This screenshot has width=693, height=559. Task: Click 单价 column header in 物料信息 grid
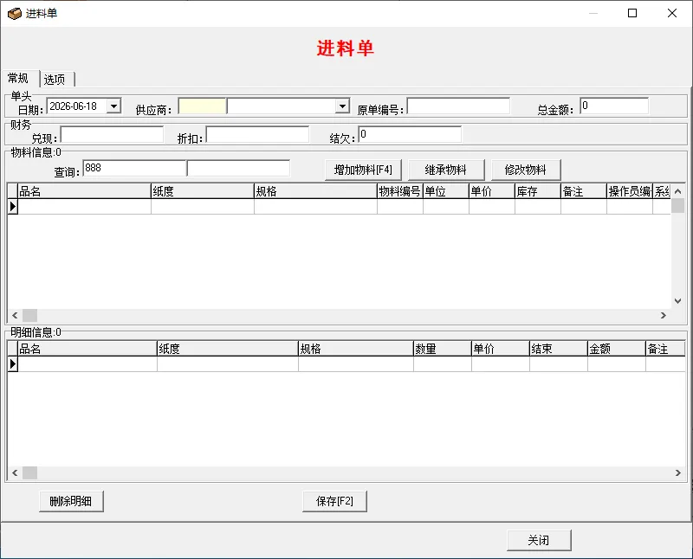(492, 191)
